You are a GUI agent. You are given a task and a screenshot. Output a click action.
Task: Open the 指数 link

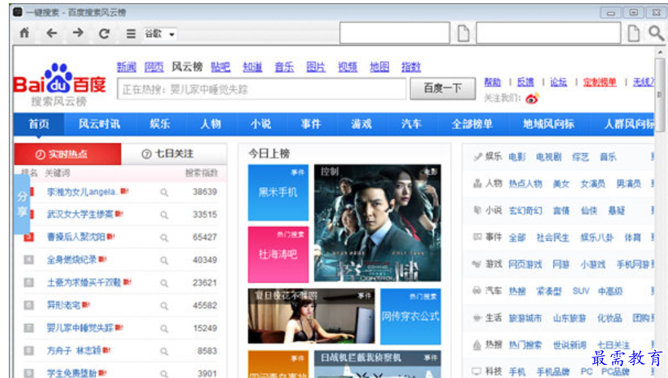coord(410,67)
